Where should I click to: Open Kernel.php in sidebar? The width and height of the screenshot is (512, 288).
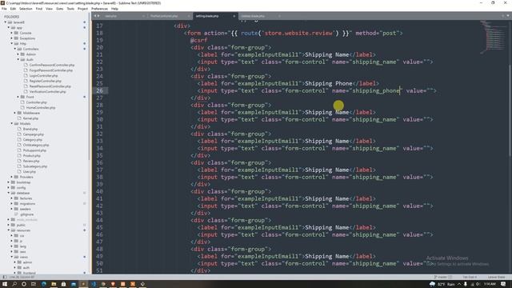coord(30,118)
